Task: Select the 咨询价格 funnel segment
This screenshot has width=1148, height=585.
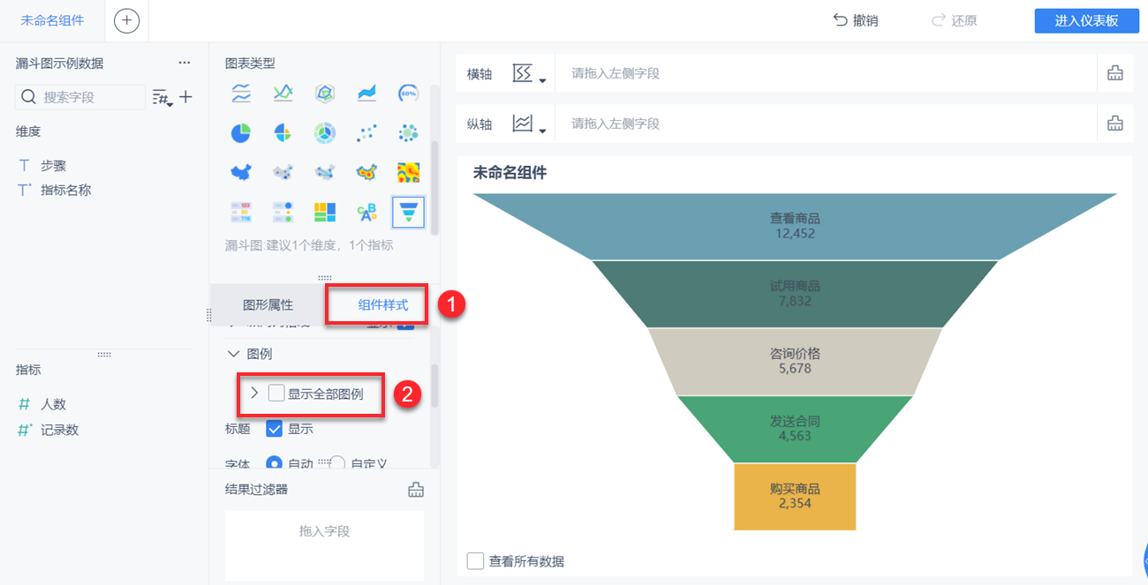Action: click(795, 361)
